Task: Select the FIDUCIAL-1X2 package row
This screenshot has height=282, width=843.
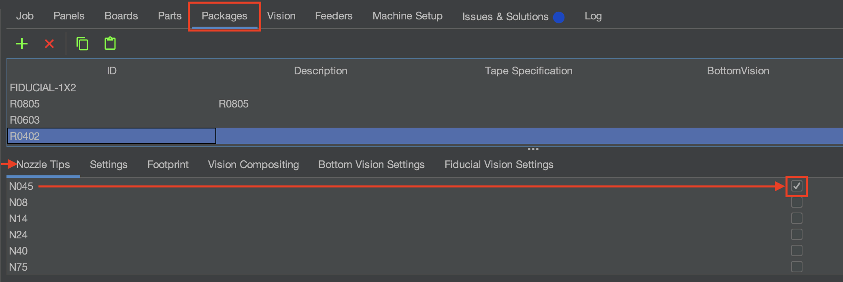Action: pos(425,88)
